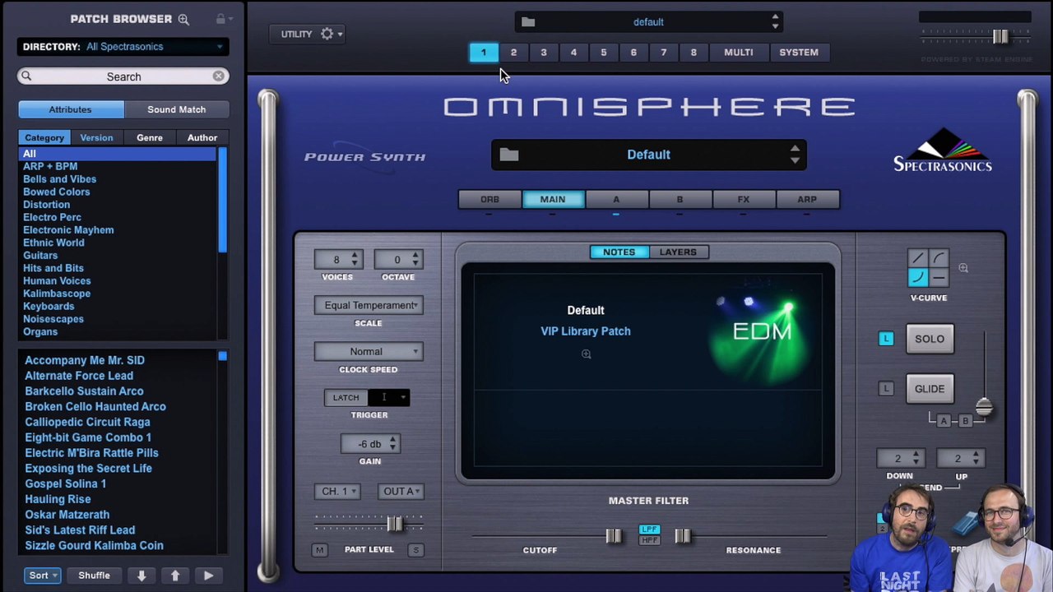The width and height of the screenshot is (1053, 592).
Task: Open the V-Curve zoom magnifier
Action: coord(963,268)
